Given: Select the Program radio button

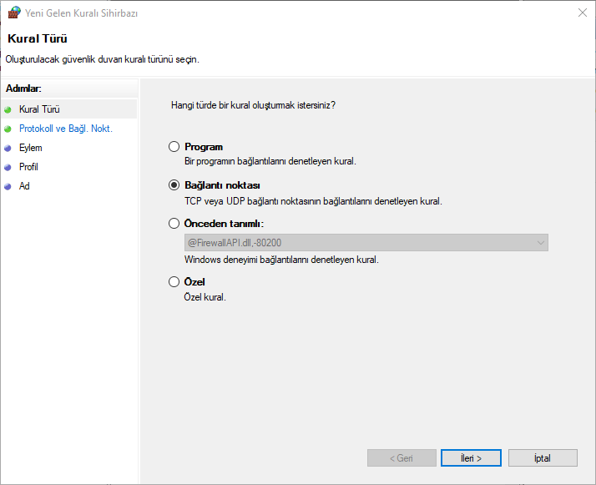Looking at the screenshot, I should [x=174, y=147].
